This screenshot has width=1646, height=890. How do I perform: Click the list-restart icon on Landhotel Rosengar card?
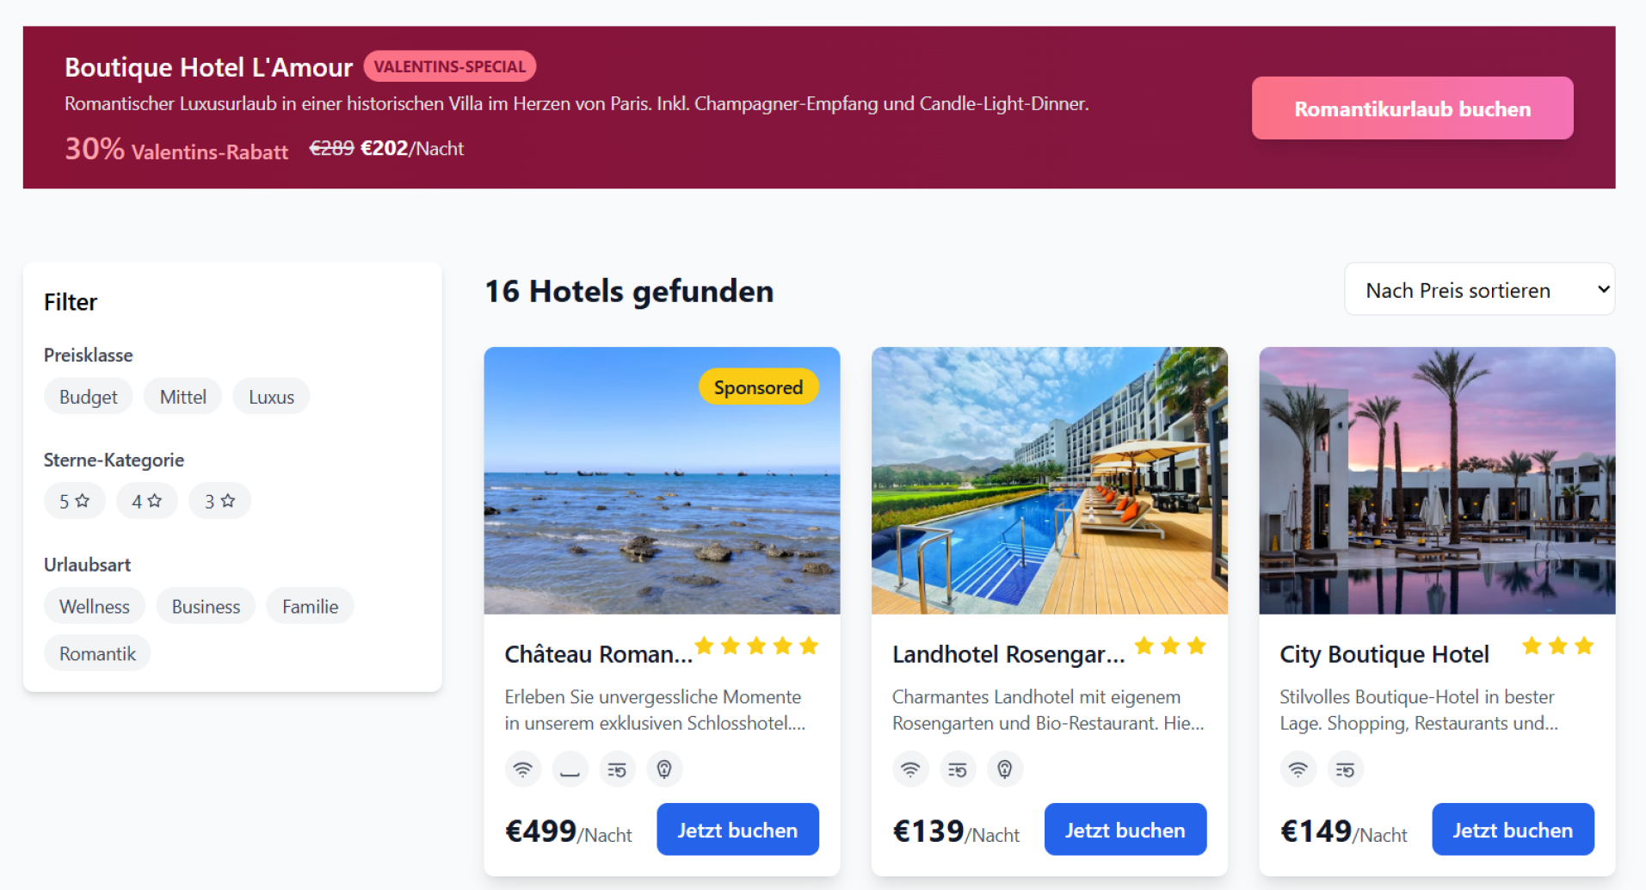(958, 769)
